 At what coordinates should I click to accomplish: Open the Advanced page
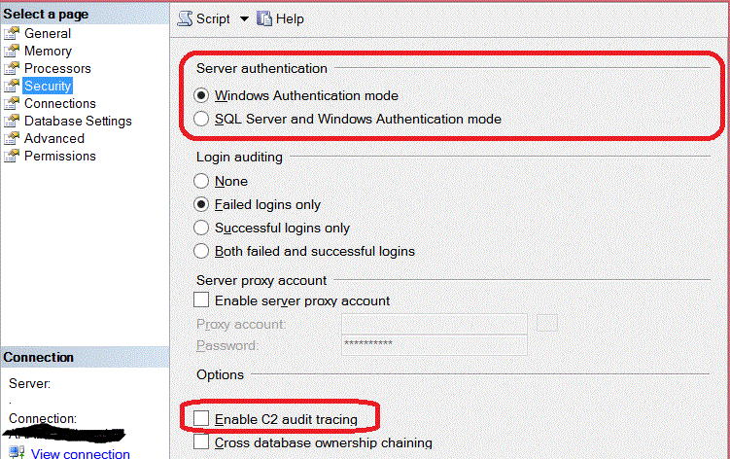(53, 138)
